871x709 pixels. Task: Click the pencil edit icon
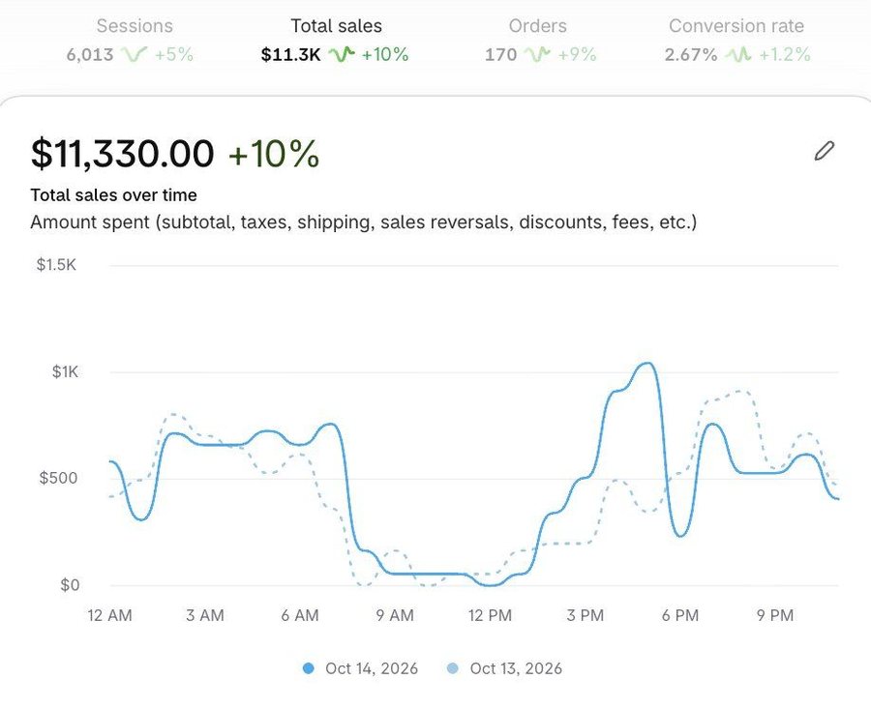click(825, 151)
